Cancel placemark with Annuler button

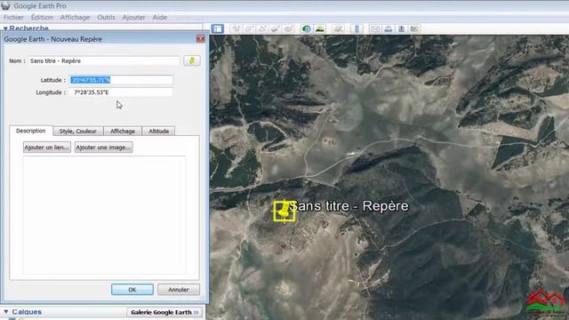179,290
